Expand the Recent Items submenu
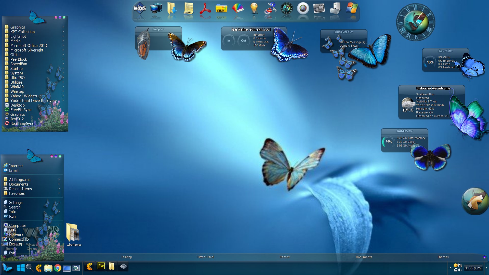489x275 pixels. (x=20, y=189)
